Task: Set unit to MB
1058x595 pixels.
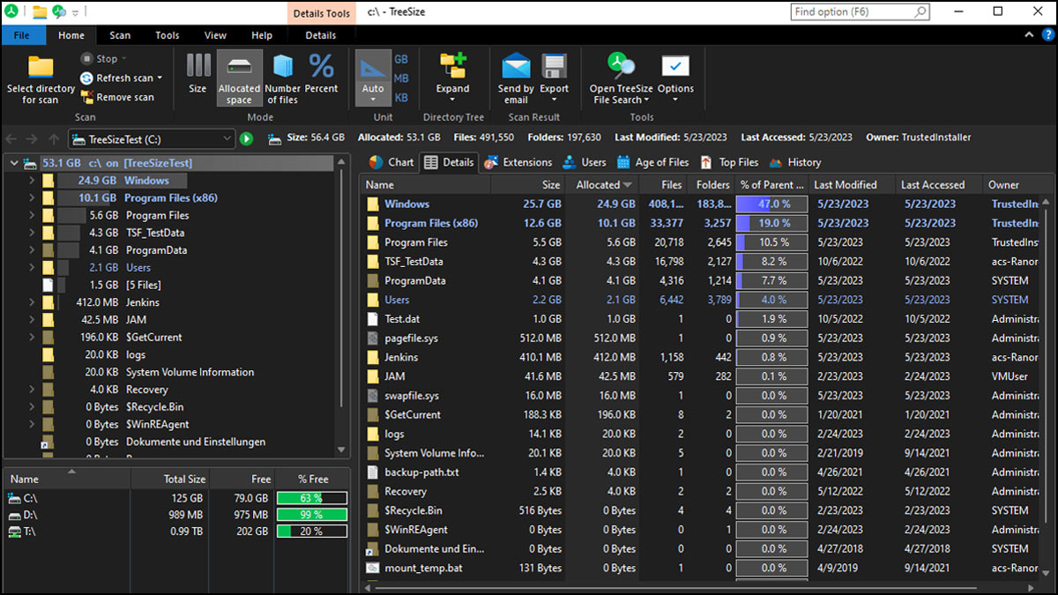Action: 401,78
